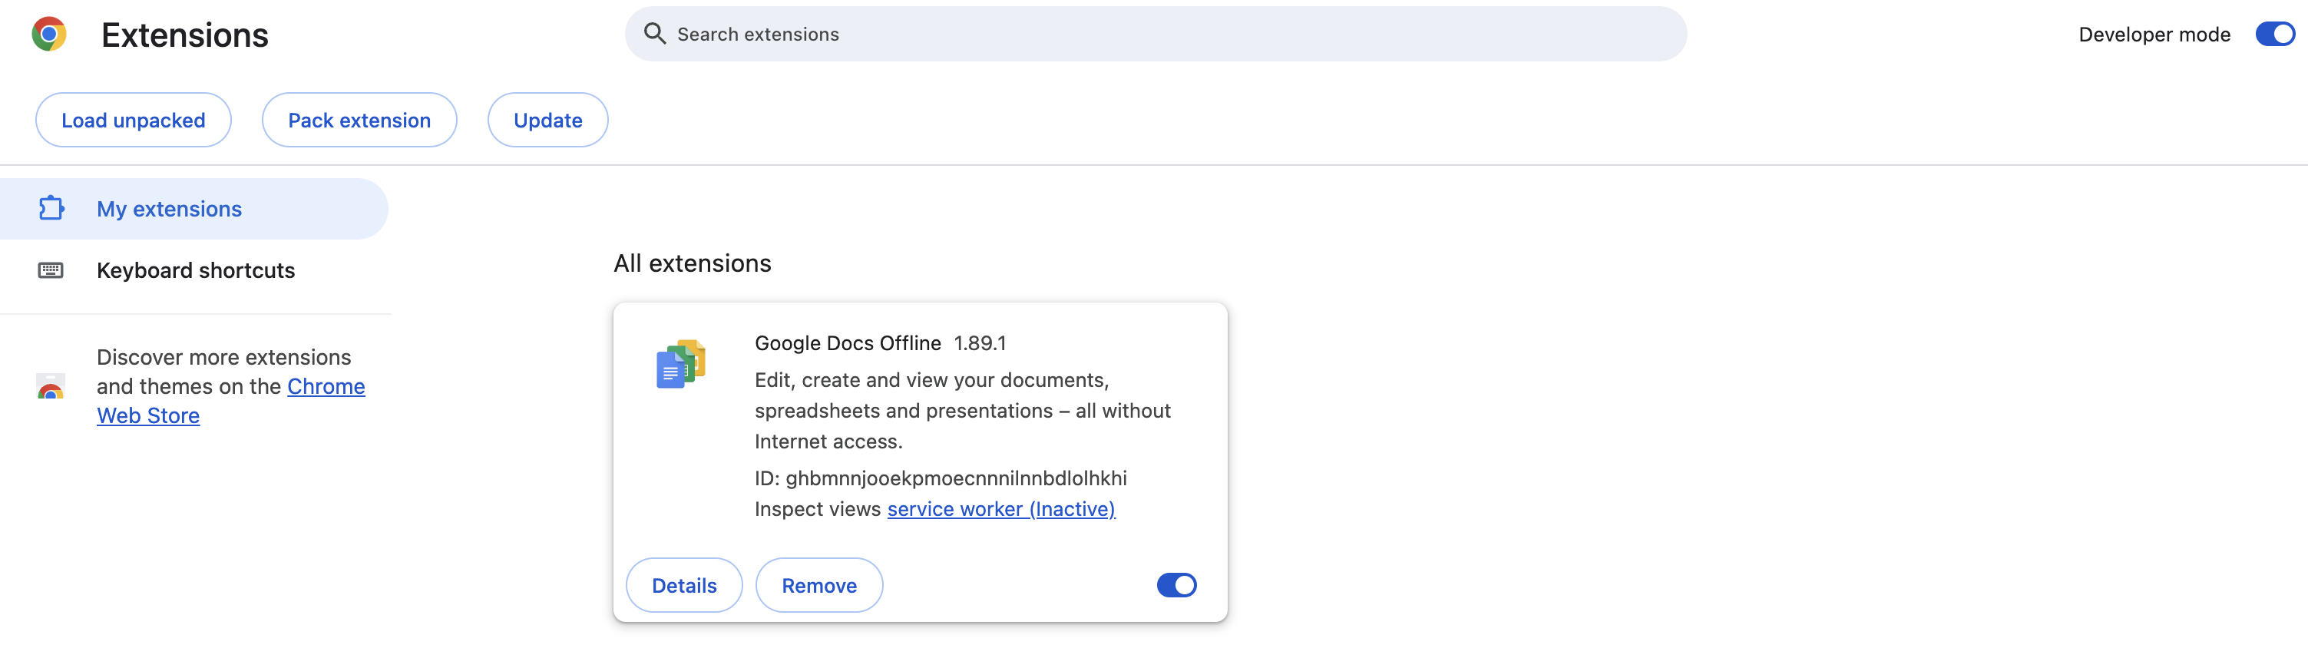Click the extension ID text
Screen dimensions: 2308x668
941,478
